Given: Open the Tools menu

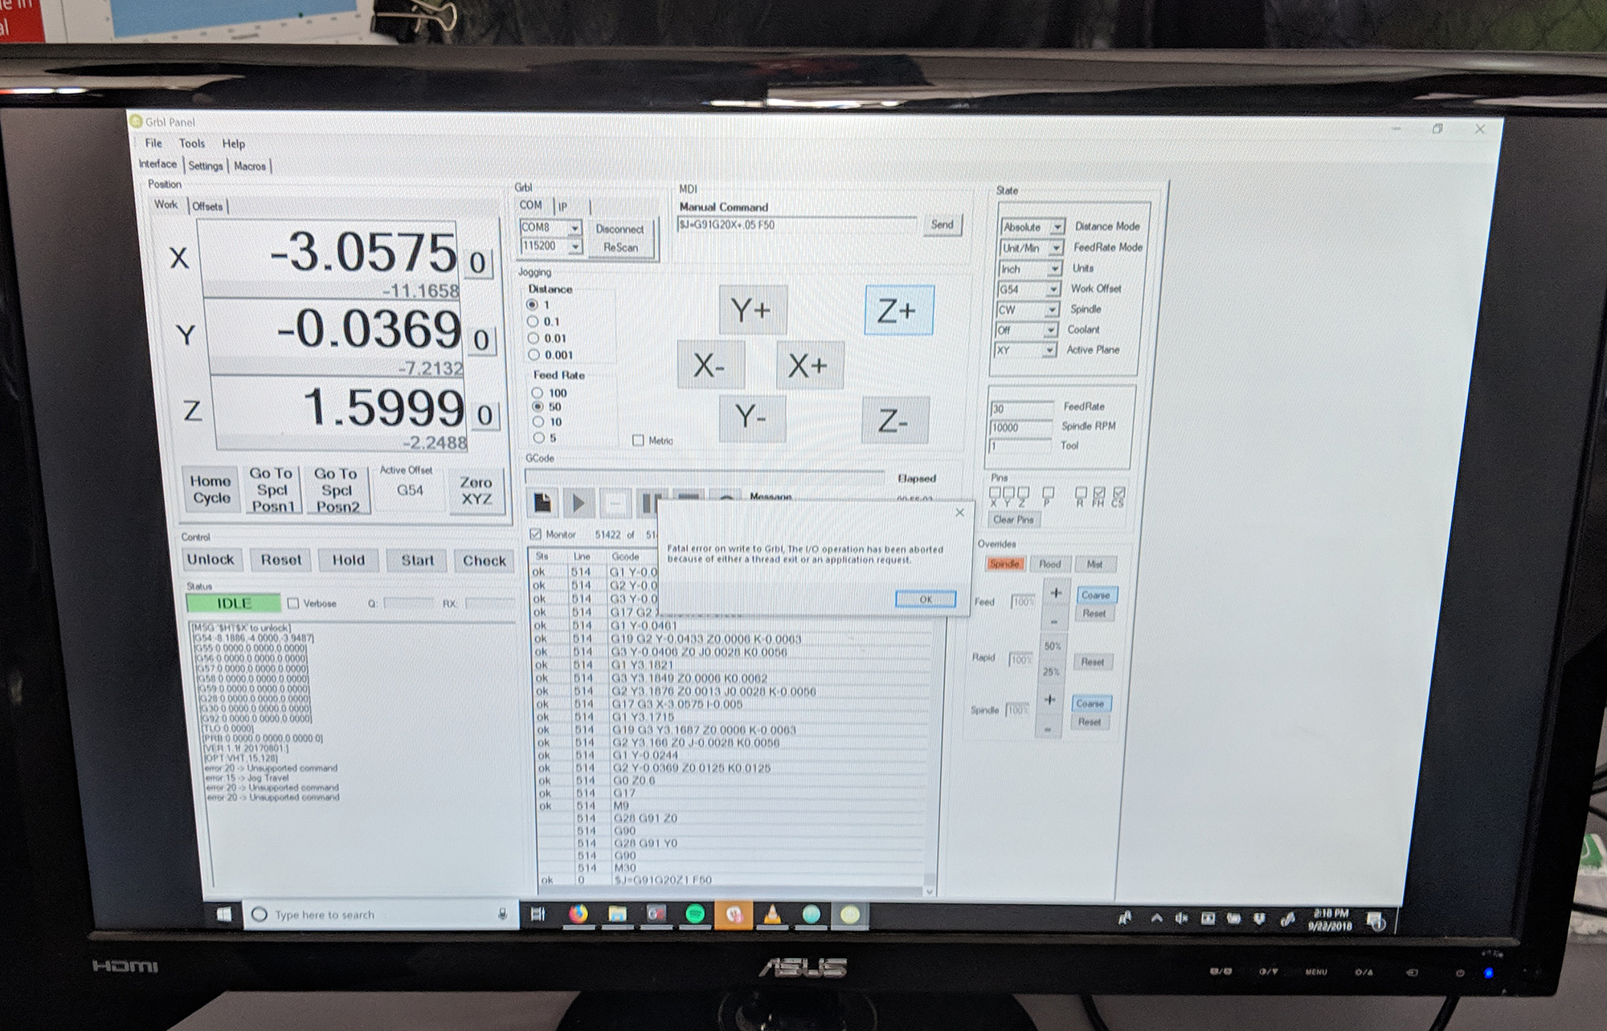Looking at the screenshot, I should click(x=191, y=143).
